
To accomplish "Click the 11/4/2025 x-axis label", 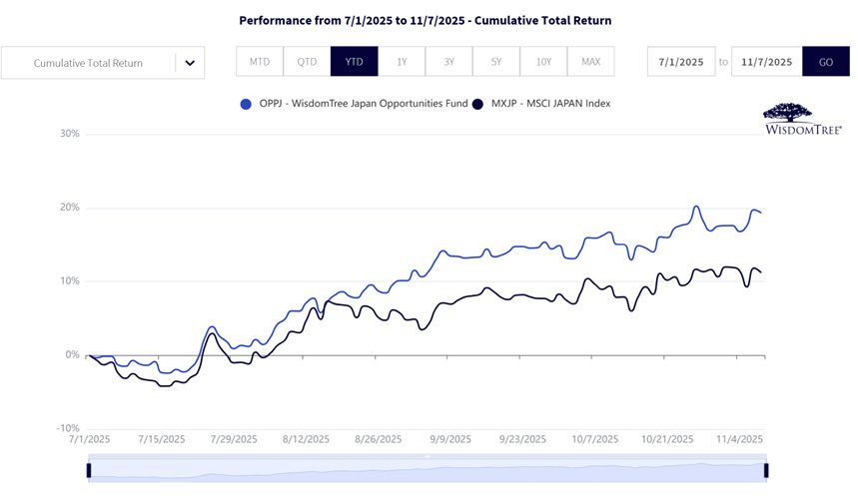I will [739, 439].
